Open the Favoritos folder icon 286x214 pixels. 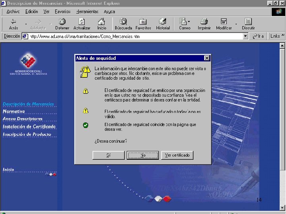pos(143,22)
